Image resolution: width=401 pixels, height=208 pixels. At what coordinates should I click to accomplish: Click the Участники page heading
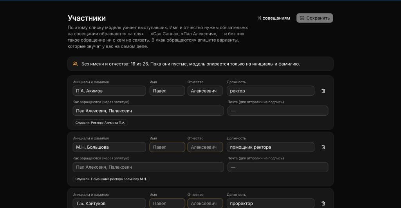[87, 18]
